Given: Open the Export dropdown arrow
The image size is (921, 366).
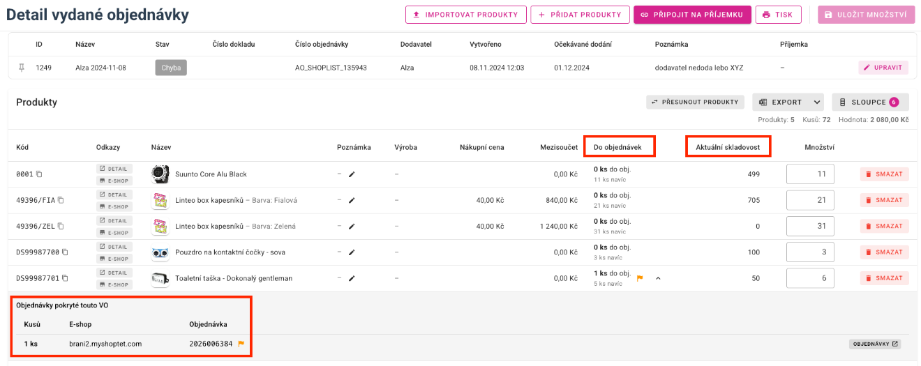Looking at the screenshot, I should (817, 102).
